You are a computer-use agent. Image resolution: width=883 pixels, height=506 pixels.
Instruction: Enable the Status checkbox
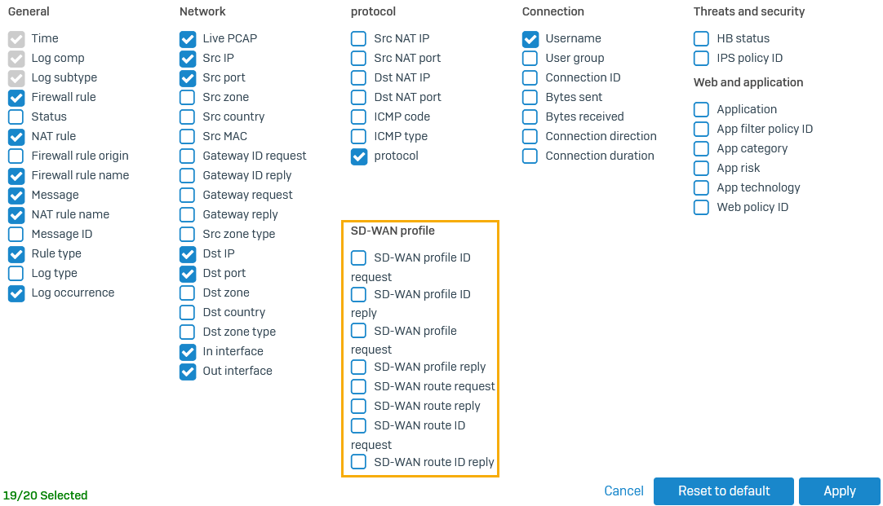[x=16, y=117]
